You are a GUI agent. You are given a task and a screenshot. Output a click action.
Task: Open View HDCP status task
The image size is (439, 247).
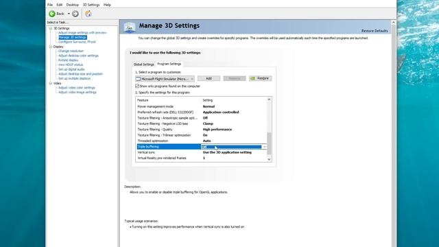[x=71, y=64]
